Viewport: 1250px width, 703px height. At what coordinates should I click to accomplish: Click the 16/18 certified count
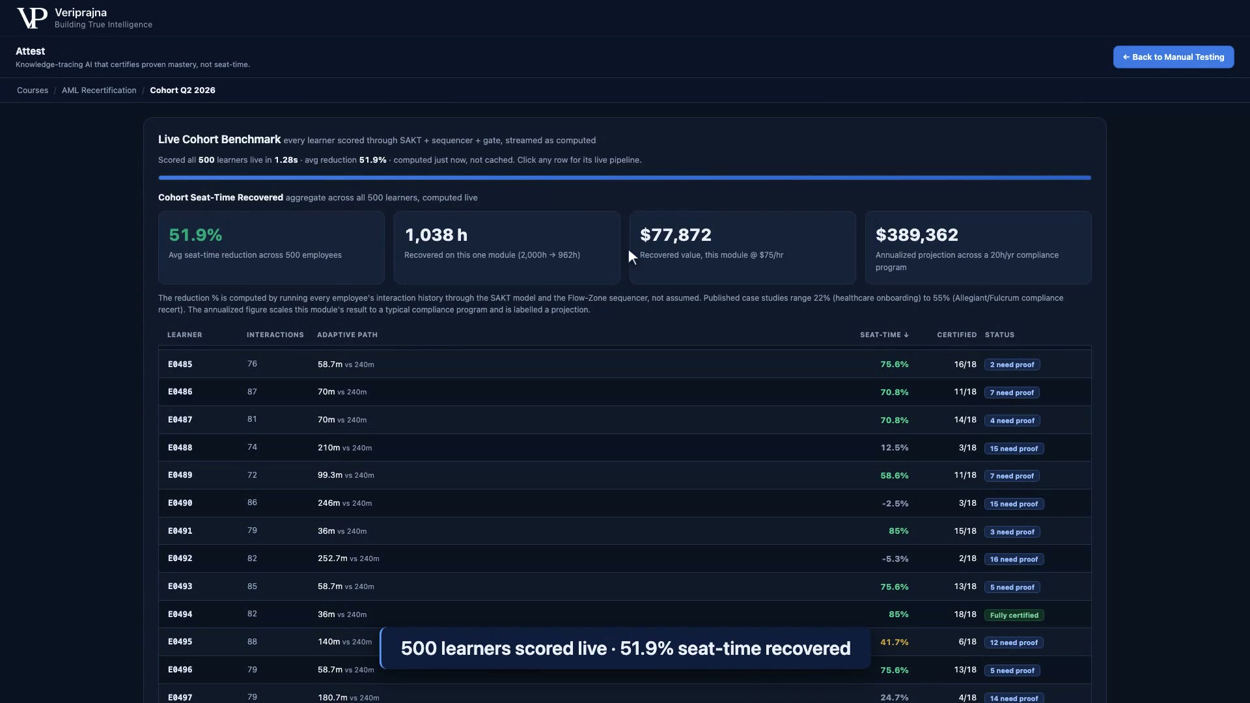click(x=965, y=365)
